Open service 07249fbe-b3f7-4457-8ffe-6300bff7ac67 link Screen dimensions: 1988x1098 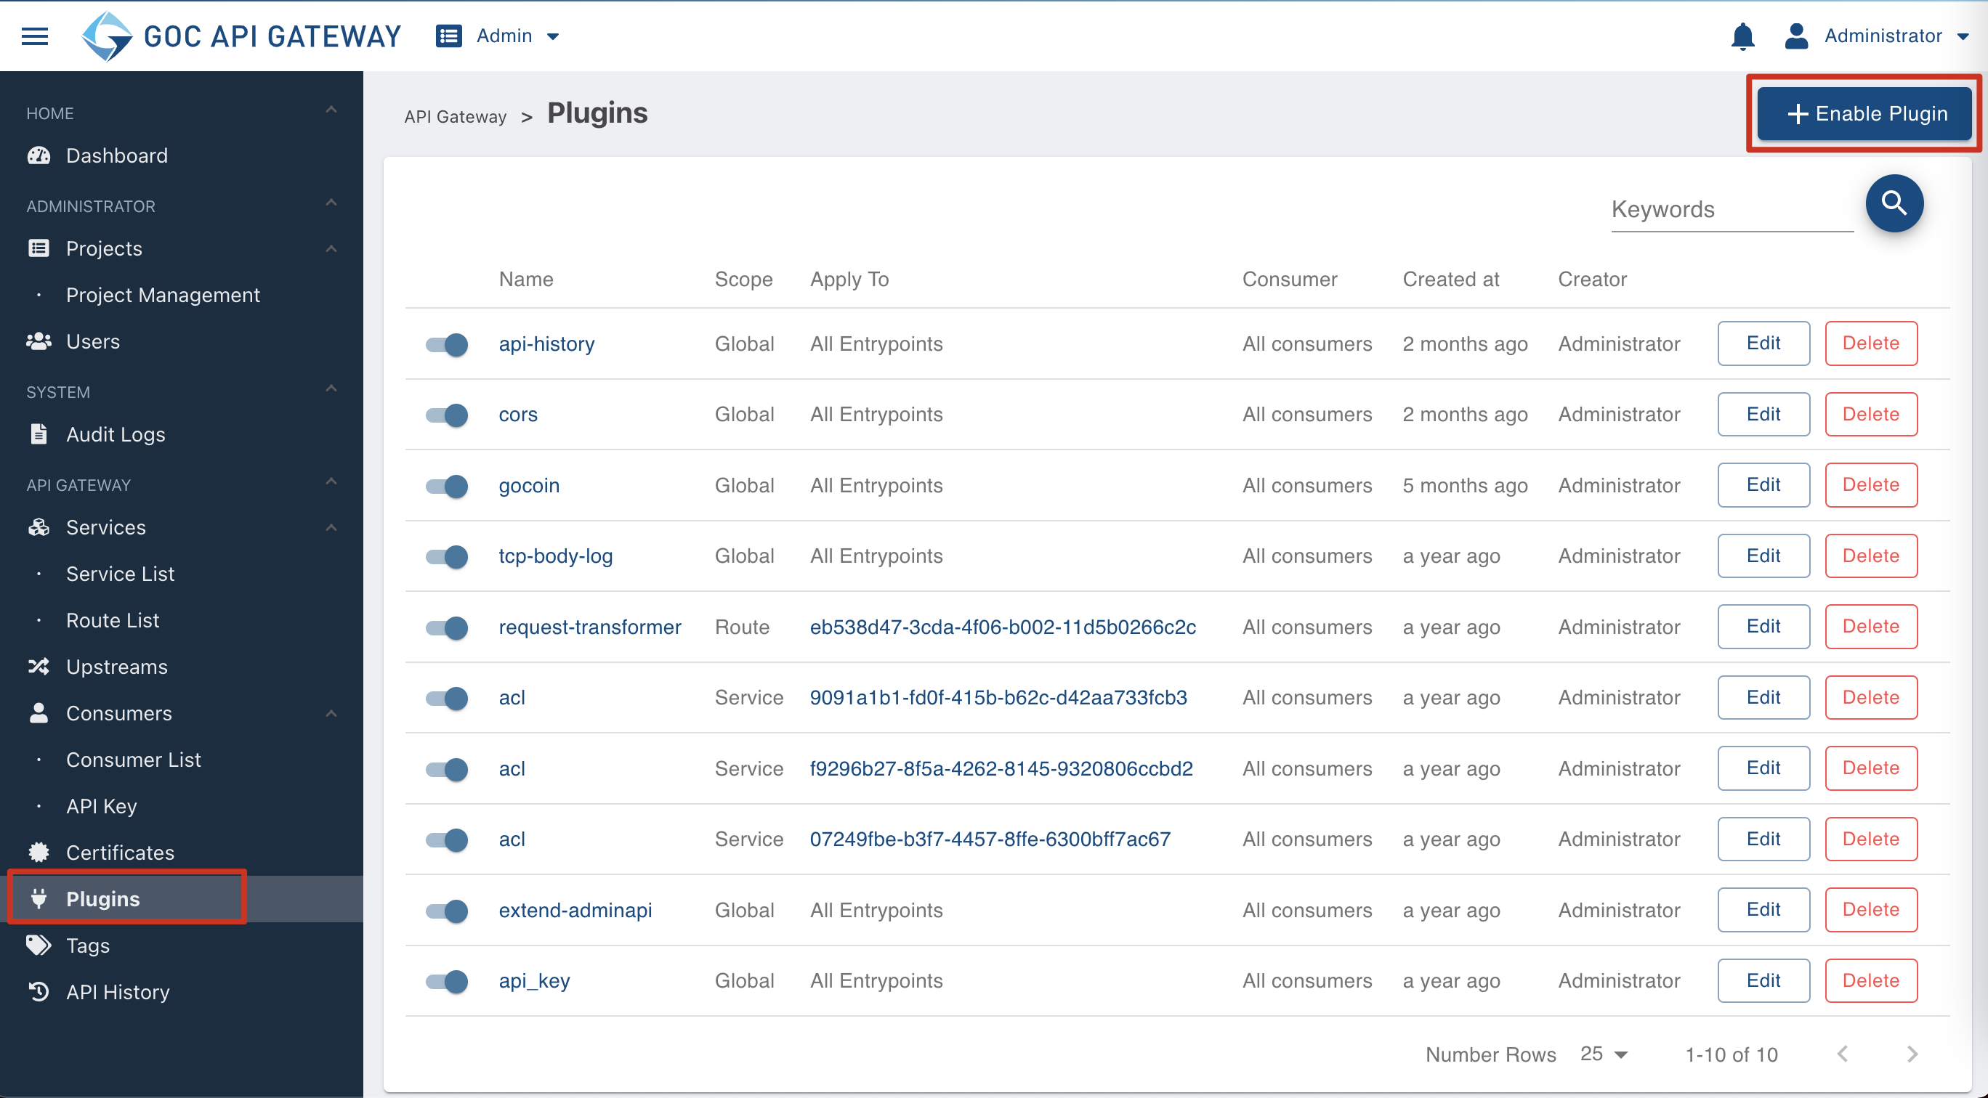click(x=990, y=839)
